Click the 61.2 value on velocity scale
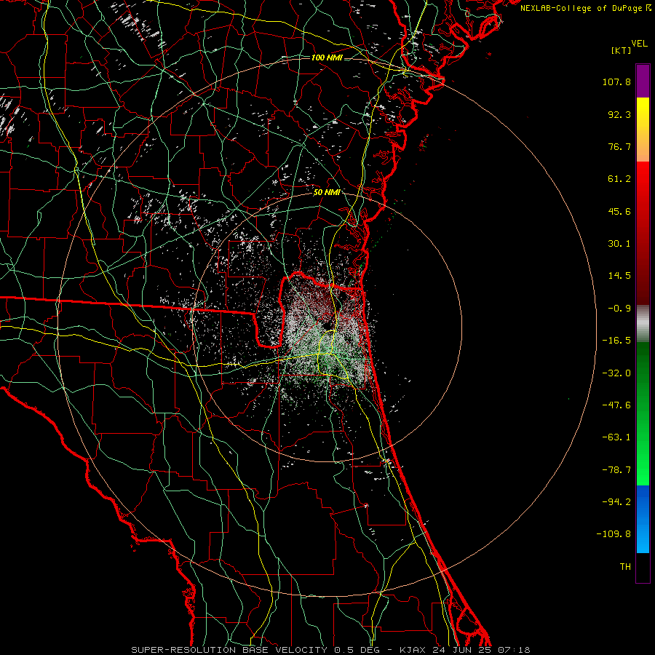The height and width of the screenshot is (655, 655). (x=619, y=179)
